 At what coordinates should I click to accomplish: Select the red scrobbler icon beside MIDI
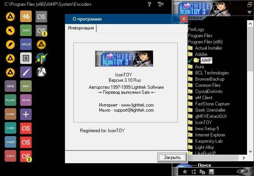26,128
